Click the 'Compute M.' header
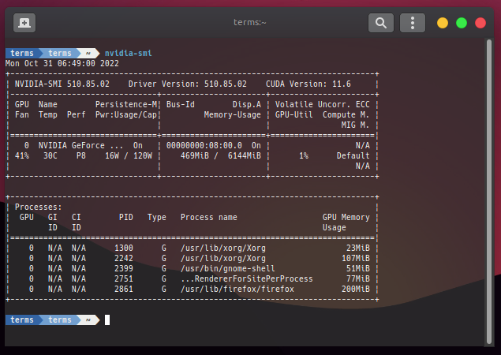501x355 pixels. [346, 114]
